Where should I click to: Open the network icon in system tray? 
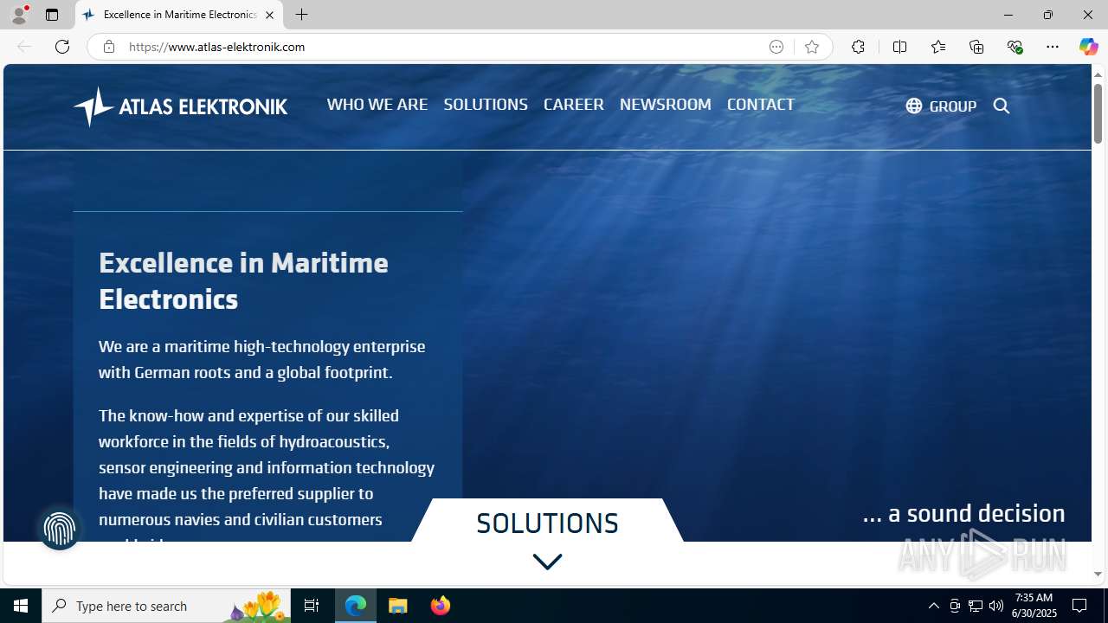(976, 606)
